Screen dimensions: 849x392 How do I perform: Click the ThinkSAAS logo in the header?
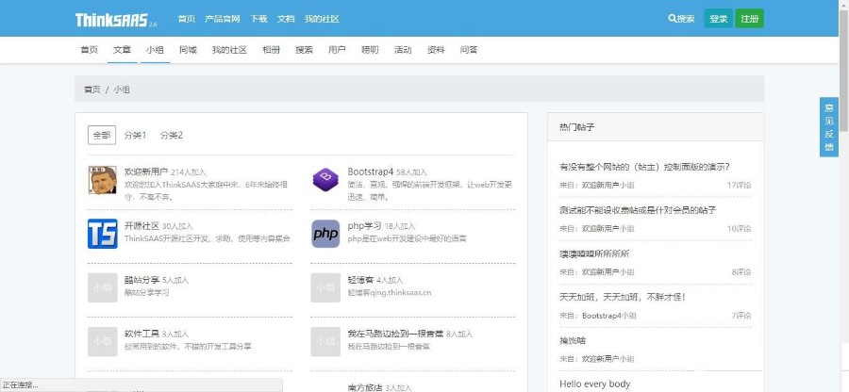coord(116,20)
